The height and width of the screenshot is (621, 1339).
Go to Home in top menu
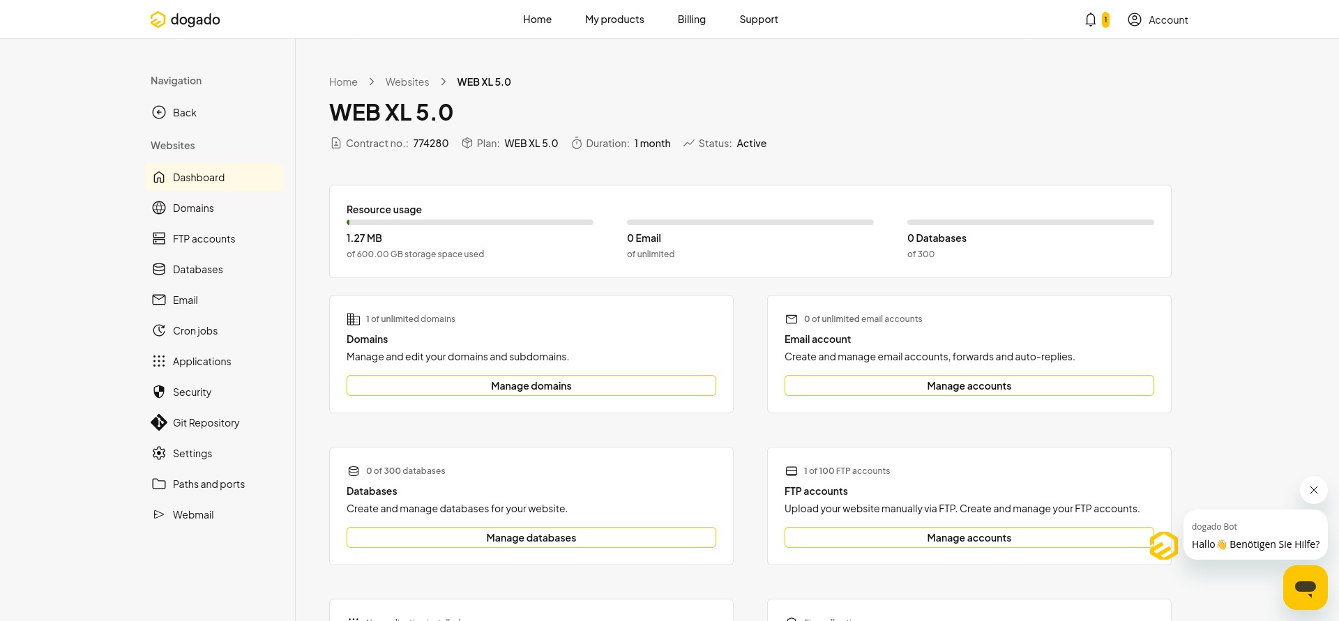(537, 20)
